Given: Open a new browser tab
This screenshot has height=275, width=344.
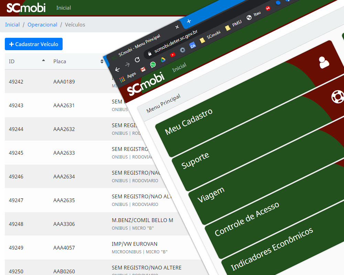Looking at the screenshot, I should [x=189, y=21].
